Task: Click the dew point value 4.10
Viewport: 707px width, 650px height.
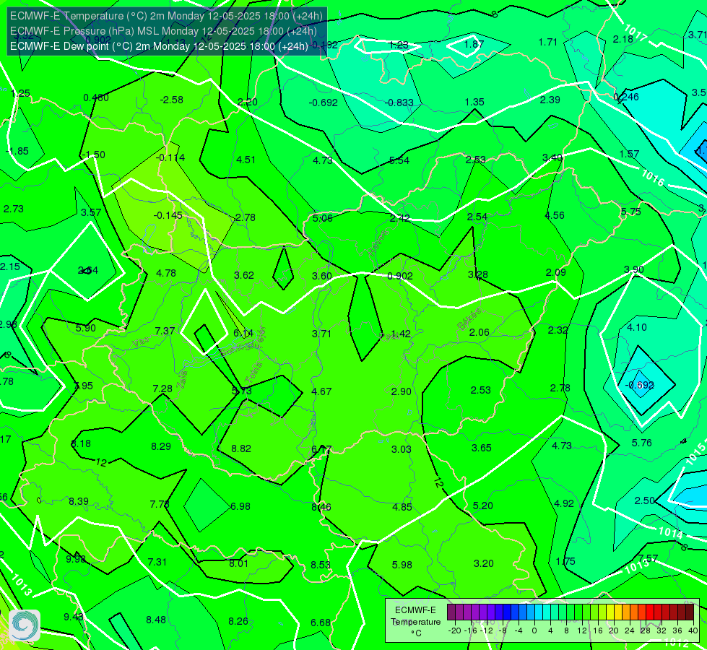Action: [x=637, y=327]
